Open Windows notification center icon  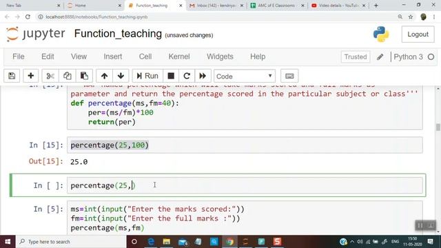(430, 242)
